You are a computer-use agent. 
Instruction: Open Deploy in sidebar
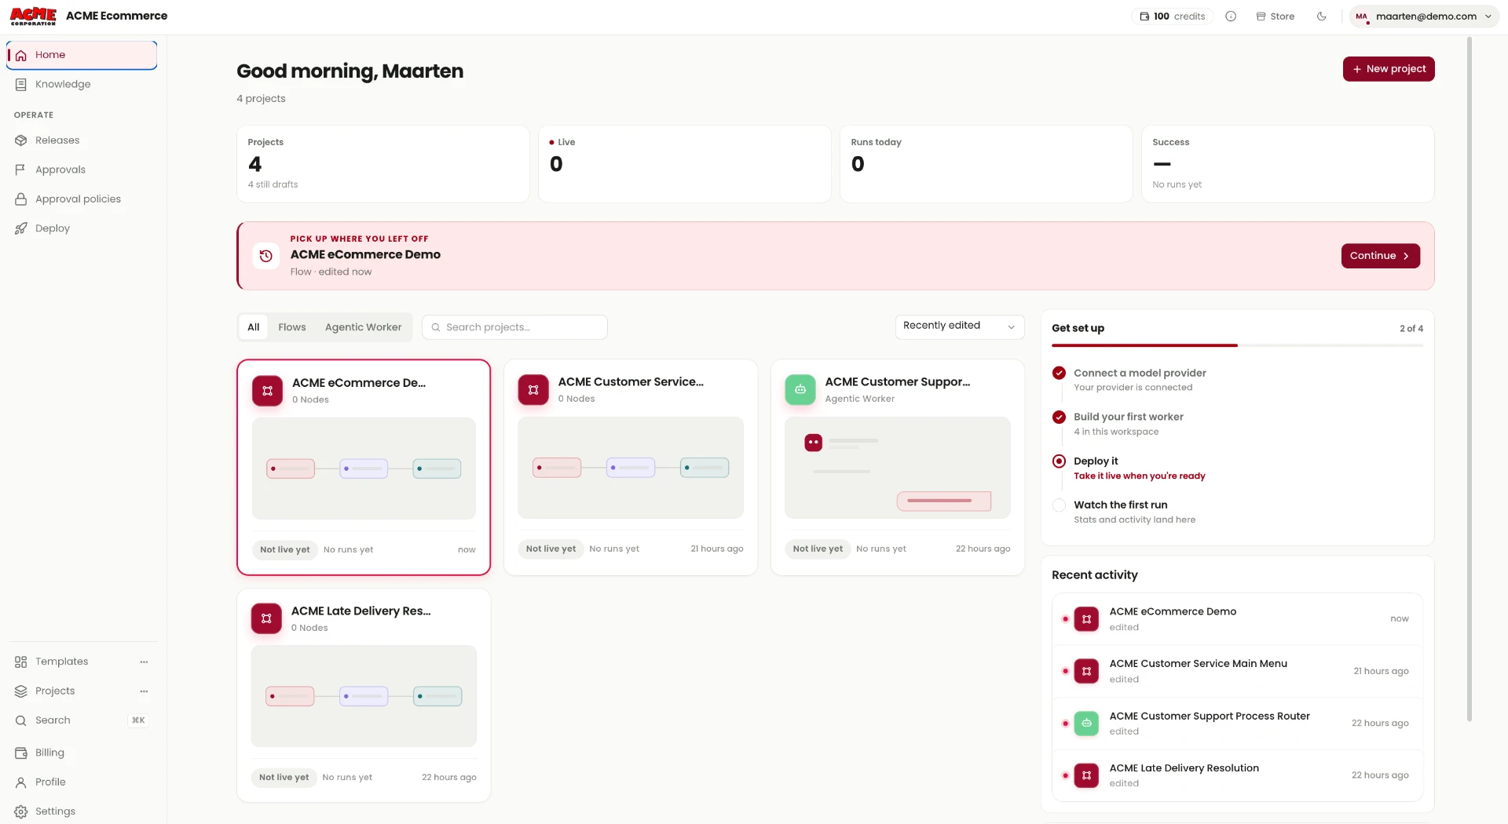[x=82, y=228]
